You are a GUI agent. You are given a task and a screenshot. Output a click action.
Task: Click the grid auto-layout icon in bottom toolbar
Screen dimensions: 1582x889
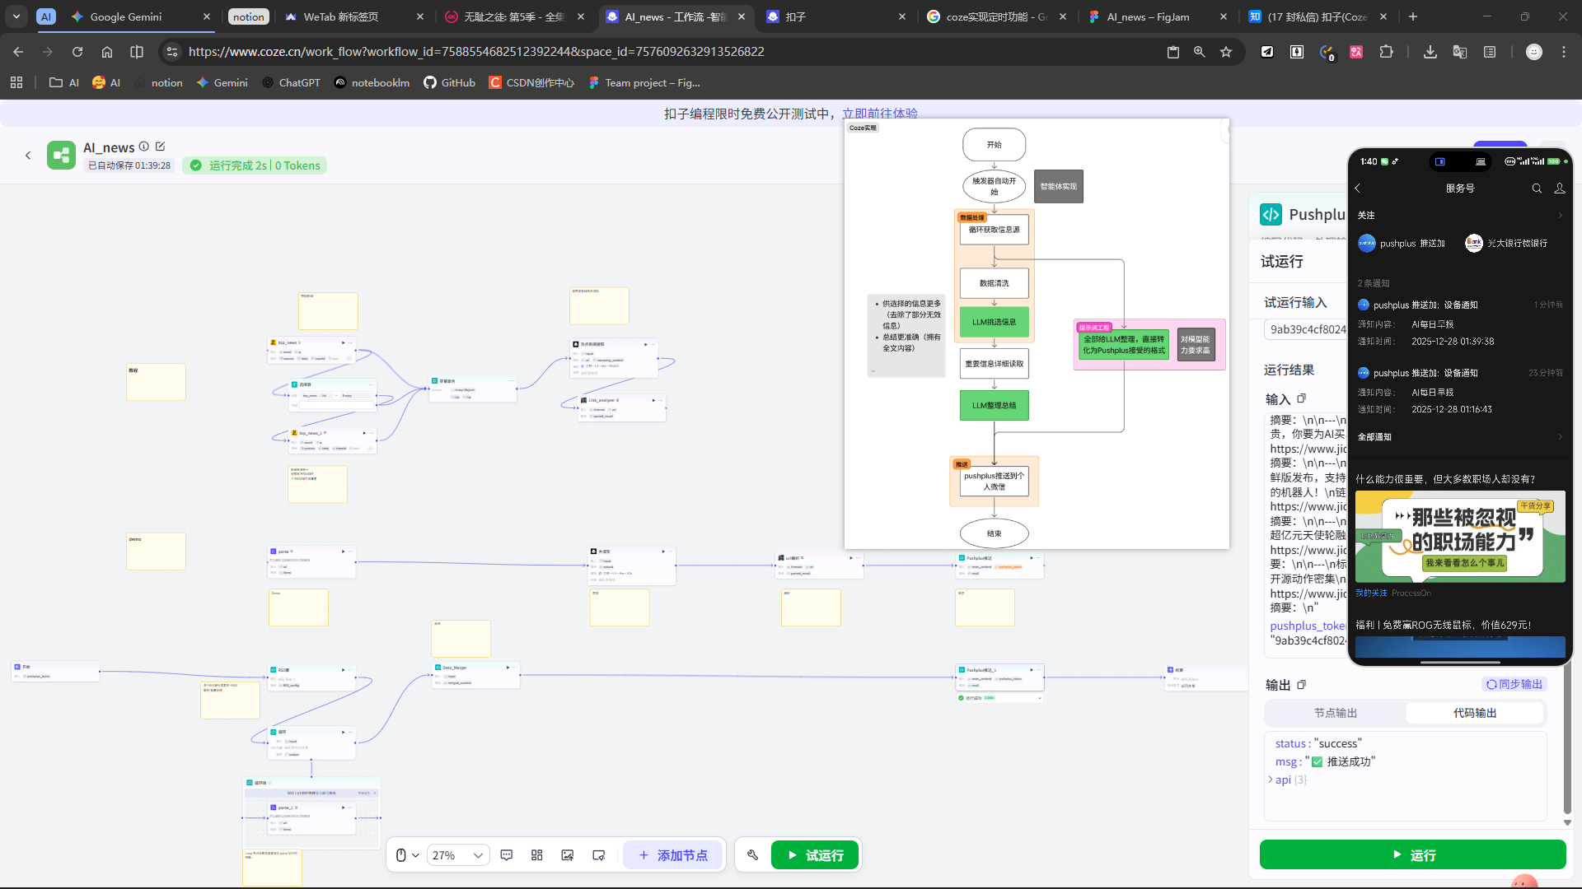pos(537,855)
